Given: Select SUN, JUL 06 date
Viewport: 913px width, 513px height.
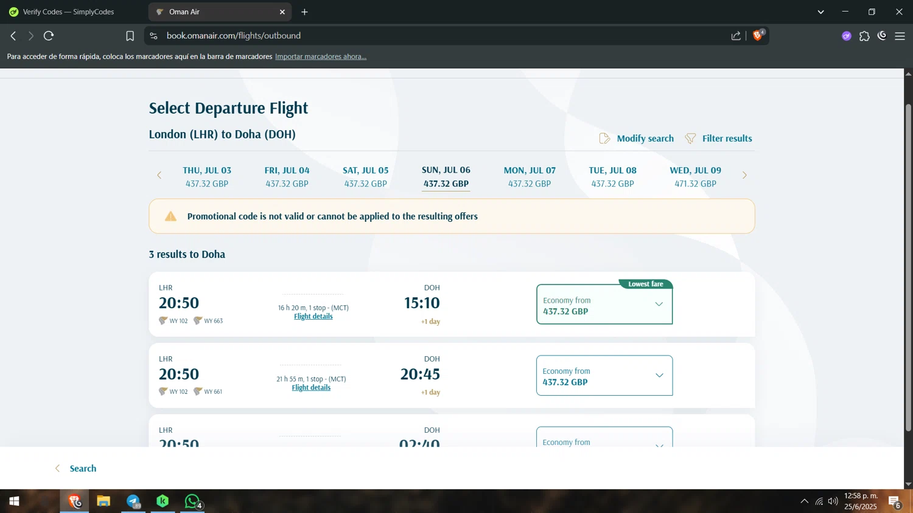Looking at the screenshot, I should click(x=446, y=177).
